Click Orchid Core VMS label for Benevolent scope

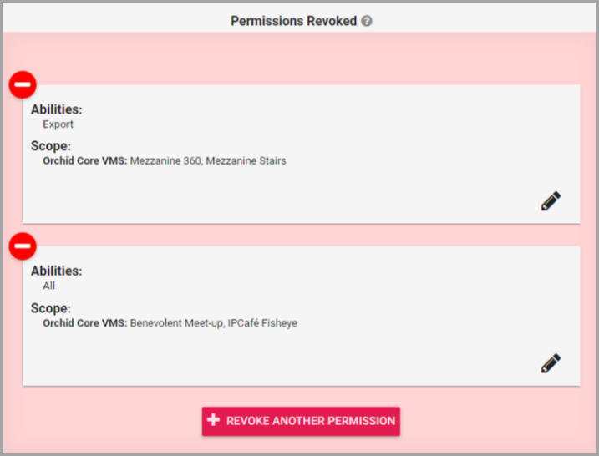pos(85,323)
